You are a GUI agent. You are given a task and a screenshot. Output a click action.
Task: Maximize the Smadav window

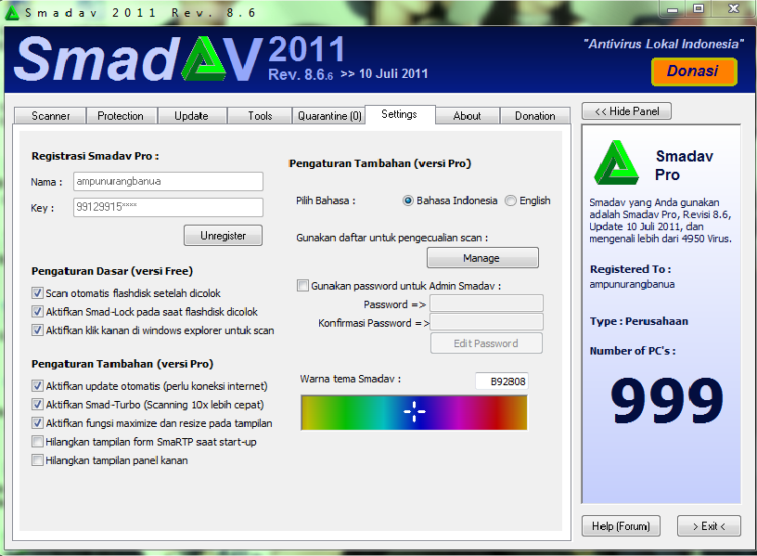coord(699,8)
